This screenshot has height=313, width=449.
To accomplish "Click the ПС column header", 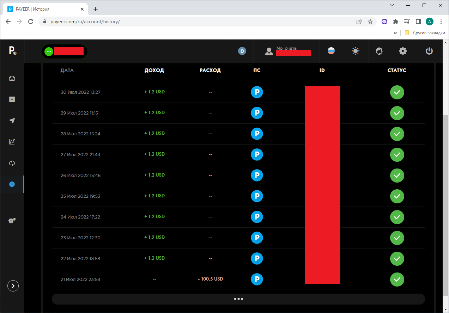I will [x=257, y=70].
